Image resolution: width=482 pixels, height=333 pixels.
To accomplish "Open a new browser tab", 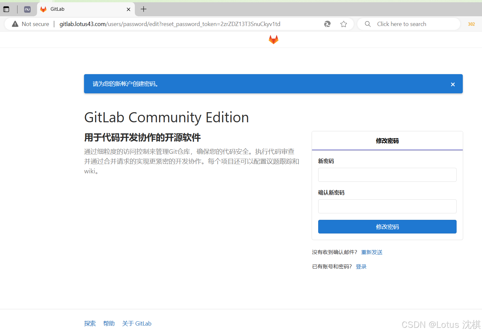I will (x=144, y=9).
